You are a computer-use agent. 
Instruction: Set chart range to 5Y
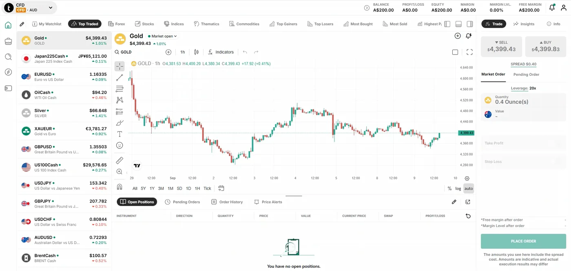pyautogui.click(x=143, y=188)
